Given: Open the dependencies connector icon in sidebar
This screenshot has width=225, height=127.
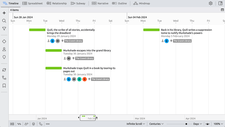Looking at the screenshot, I should click(x=4, y=78).
